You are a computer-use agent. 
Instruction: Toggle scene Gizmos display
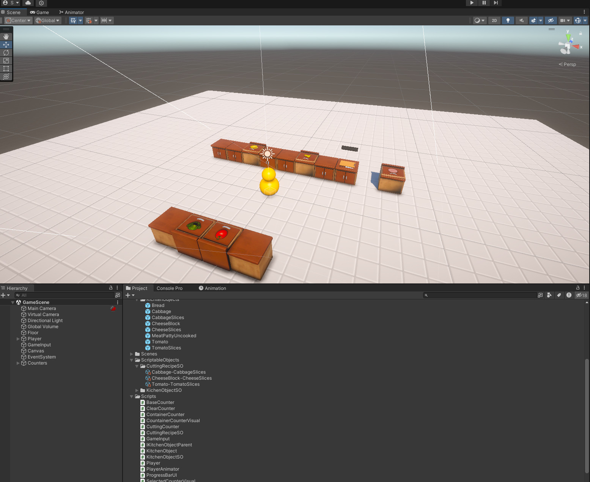click(x=577, y=20)
